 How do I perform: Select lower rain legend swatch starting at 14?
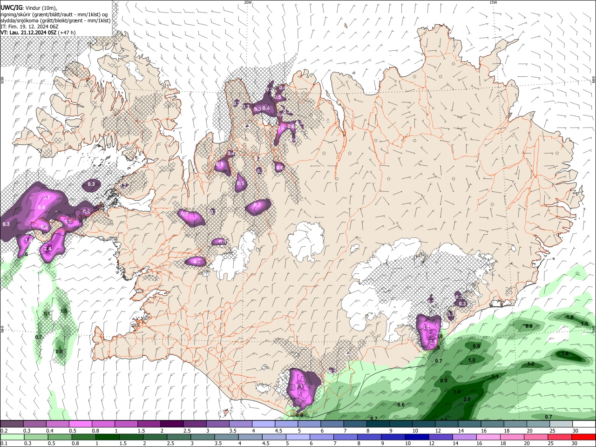click(x=464, y=437)
